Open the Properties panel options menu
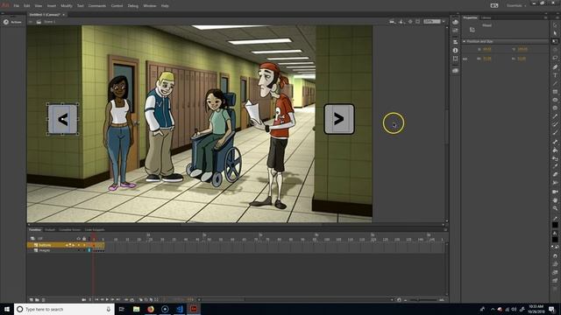 pos(545,17)
